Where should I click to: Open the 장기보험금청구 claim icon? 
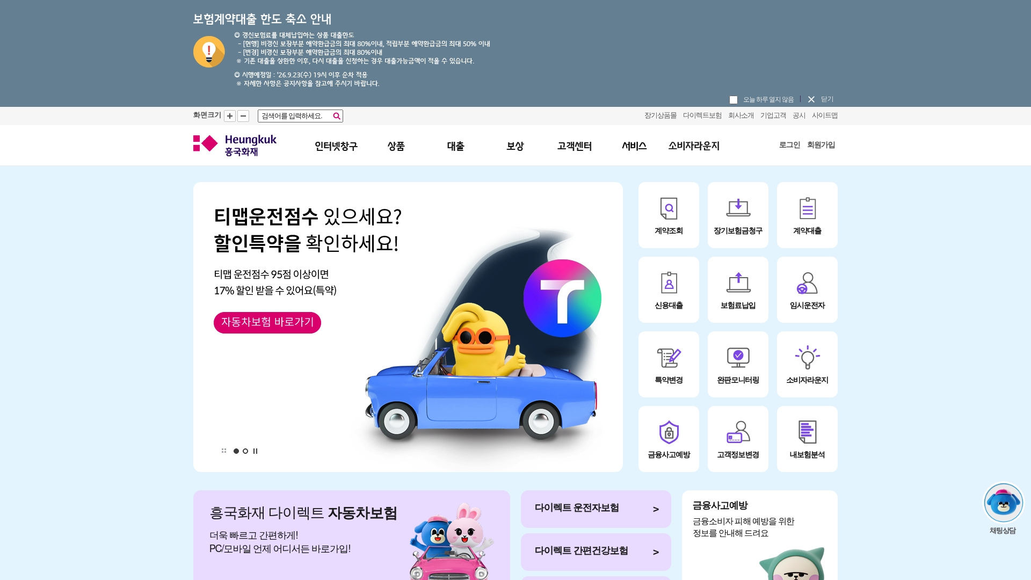point(738,215)
